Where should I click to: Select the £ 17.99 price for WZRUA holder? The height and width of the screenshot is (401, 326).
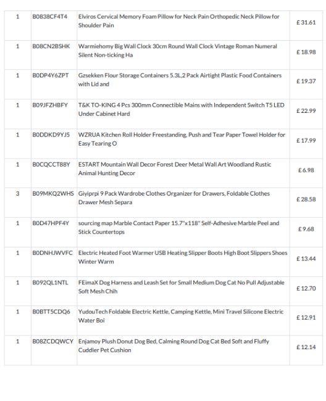tap(306, 141)
